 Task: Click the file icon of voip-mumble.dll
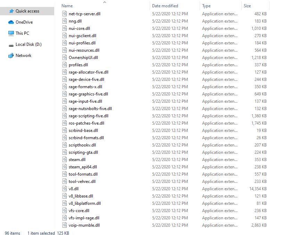coord(65,225)
